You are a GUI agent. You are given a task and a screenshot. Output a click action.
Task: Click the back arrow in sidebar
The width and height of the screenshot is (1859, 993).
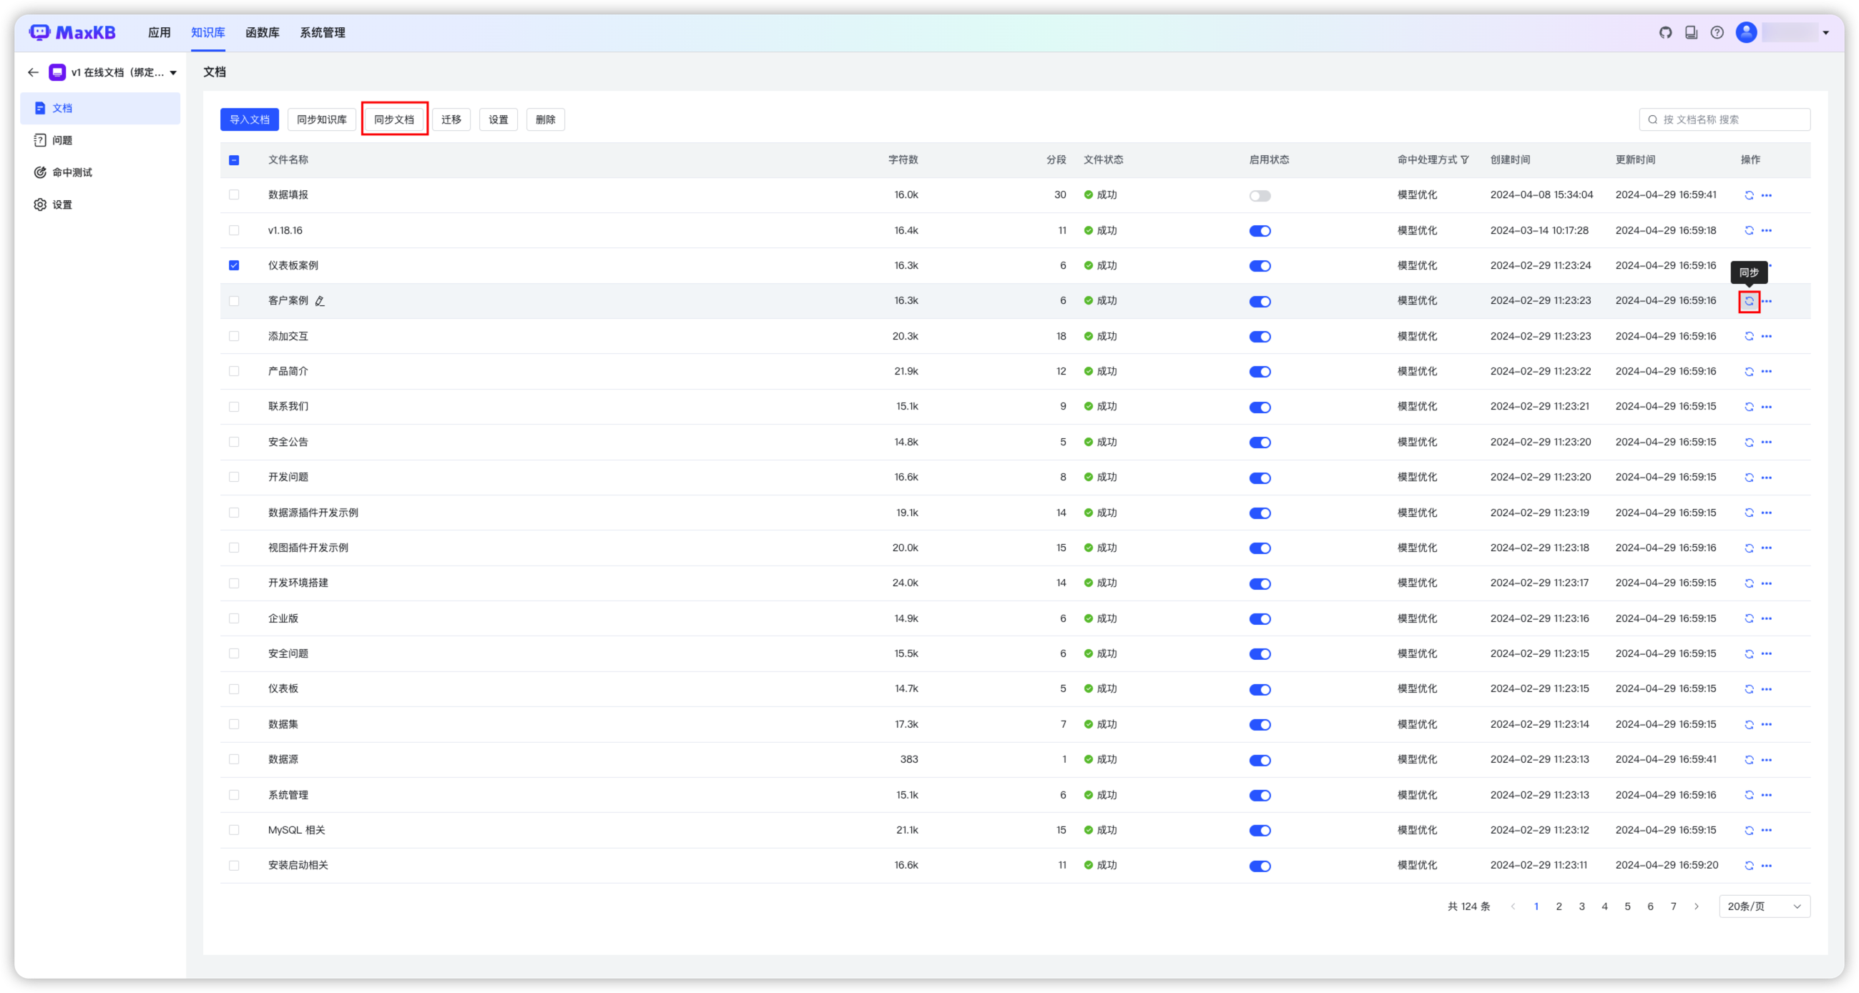[x=32, y=72]
